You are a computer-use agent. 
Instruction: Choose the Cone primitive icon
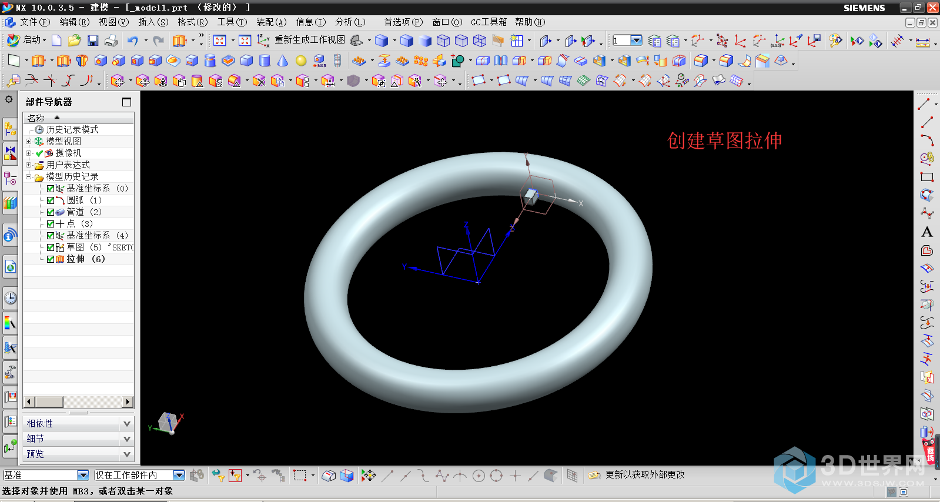(283, 61)
